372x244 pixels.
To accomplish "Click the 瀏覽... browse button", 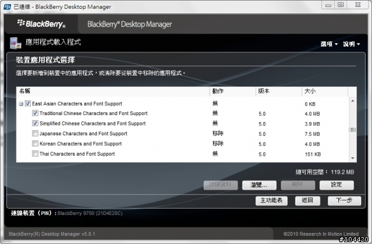I will coord(259,185).
